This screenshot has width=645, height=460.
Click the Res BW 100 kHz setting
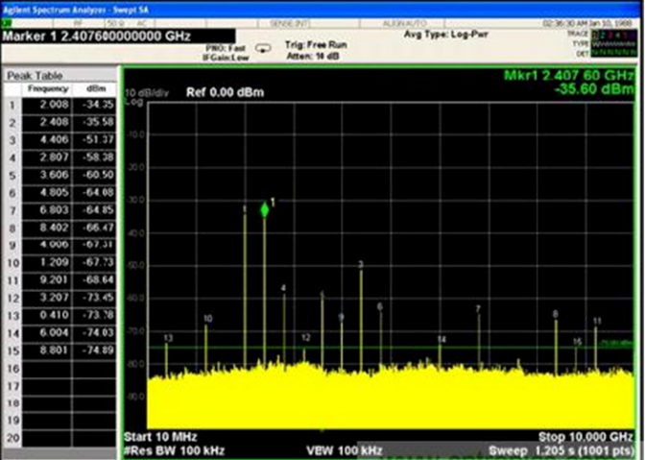176,449
